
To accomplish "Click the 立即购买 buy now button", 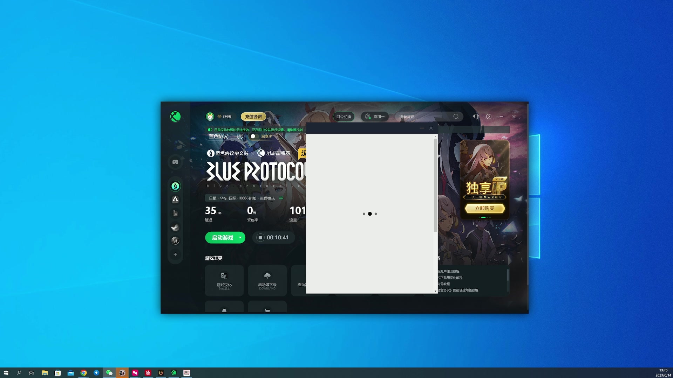I will [x=485, y=209].
